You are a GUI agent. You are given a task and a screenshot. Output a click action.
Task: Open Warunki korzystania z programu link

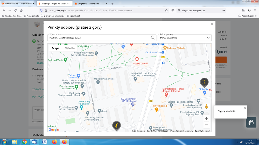pyautogui.click(x=181, y=131)
